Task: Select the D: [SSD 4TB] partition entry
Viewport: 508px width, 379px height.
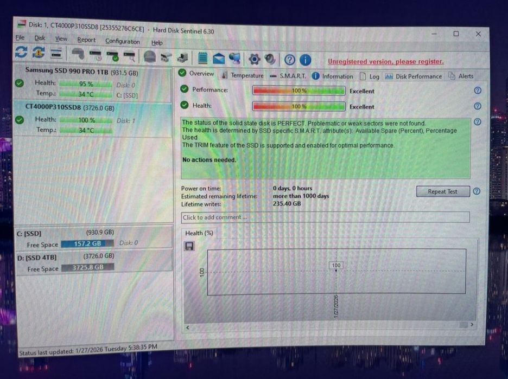Action: 94,262
